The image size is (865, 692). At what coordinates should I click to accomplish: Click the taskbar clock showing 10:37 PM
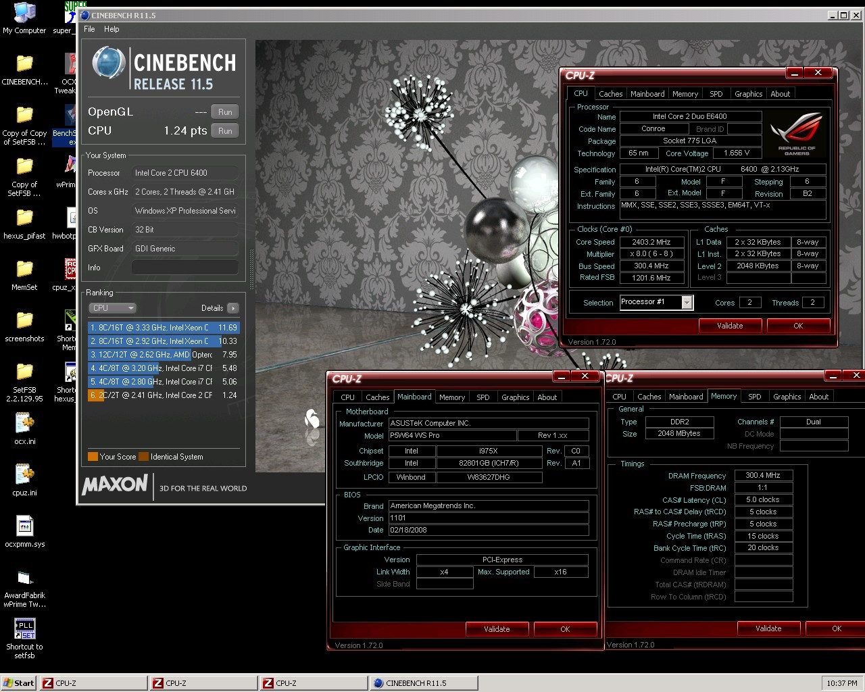point(842,683)
